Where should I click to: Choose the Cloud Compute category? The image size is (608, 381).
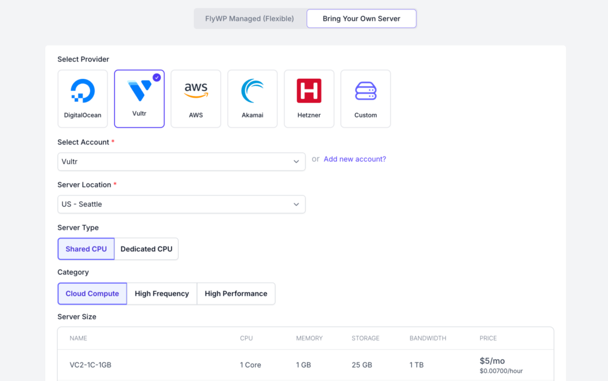[92, 293]
